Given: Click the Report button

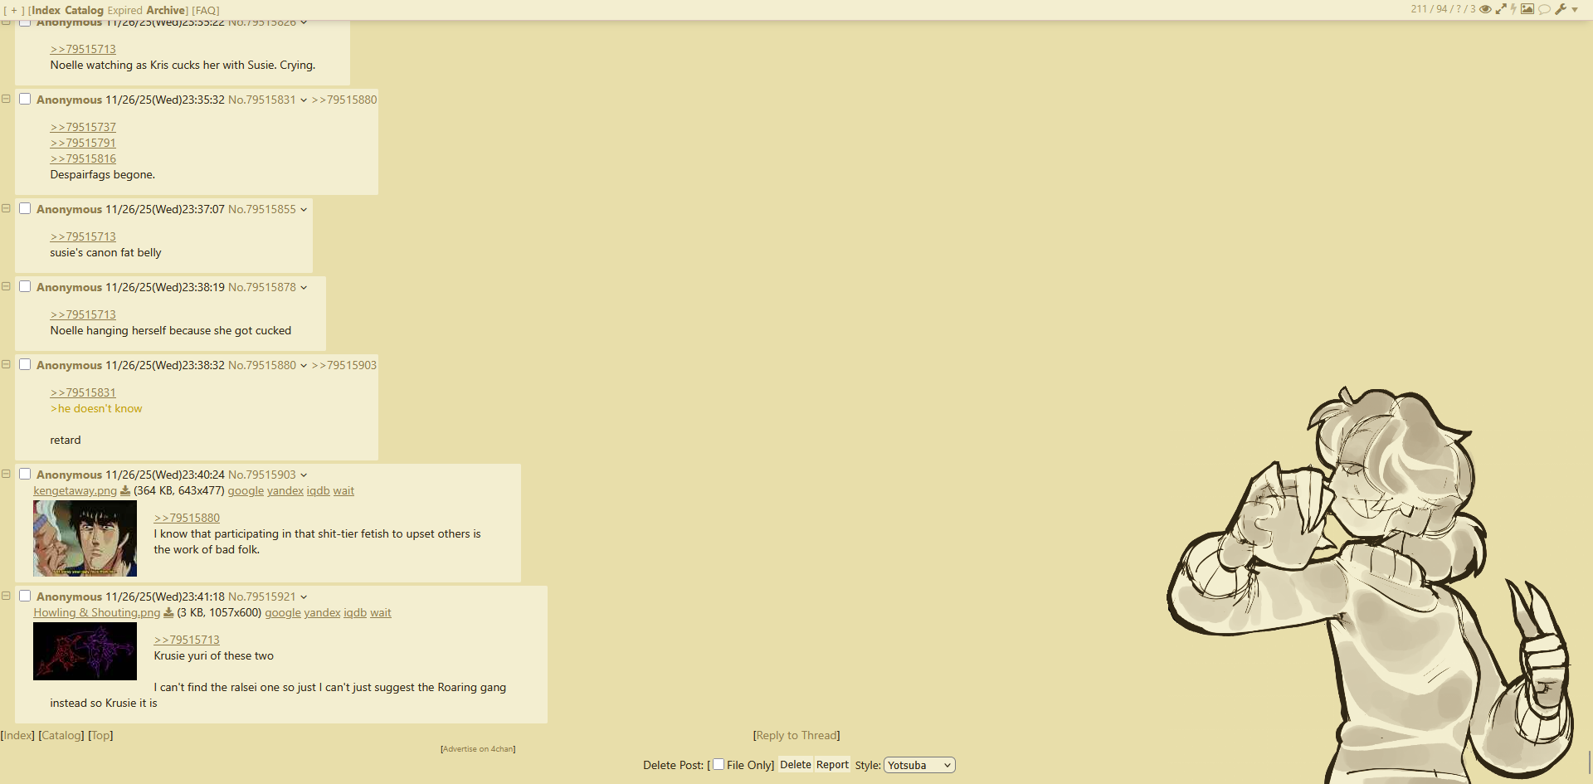Looking at the screenshot, I should pyautogui.click(x=832, y=765).
